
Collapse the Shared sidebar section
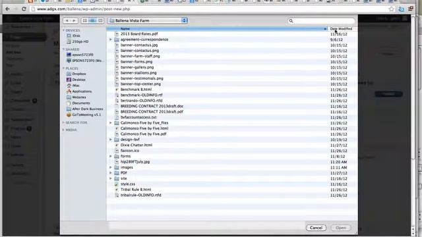pos(63,49)
